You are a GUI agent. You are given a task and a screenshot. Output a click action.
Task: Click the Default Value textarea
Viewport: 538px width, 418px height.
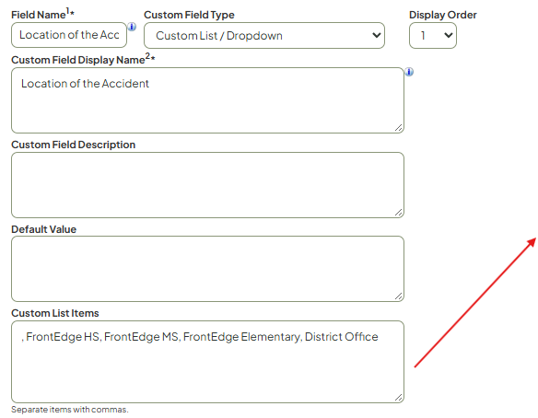pos(207,269)
